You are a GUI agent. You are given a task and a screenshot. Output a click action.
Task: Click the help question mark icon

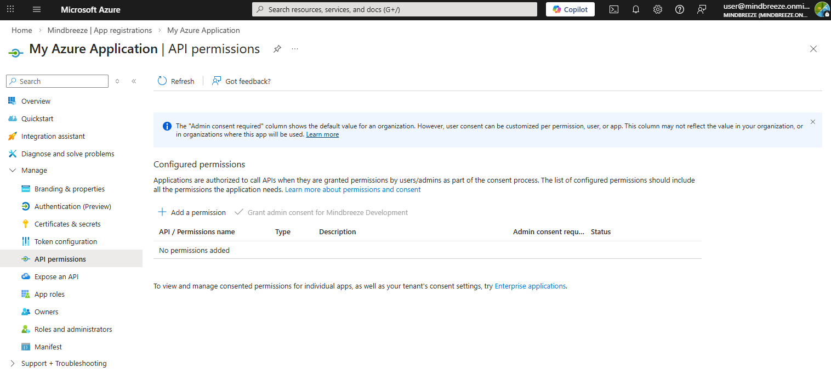680,9
